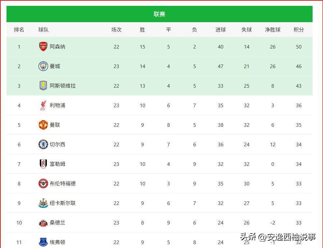
Task: Click the 净胜球 column header
Action: (x=273, y=30)
